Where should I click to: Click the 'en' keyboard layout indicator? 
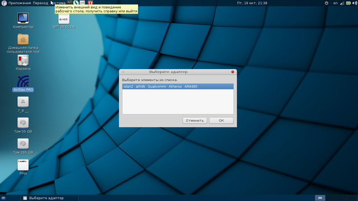(335, 3)
